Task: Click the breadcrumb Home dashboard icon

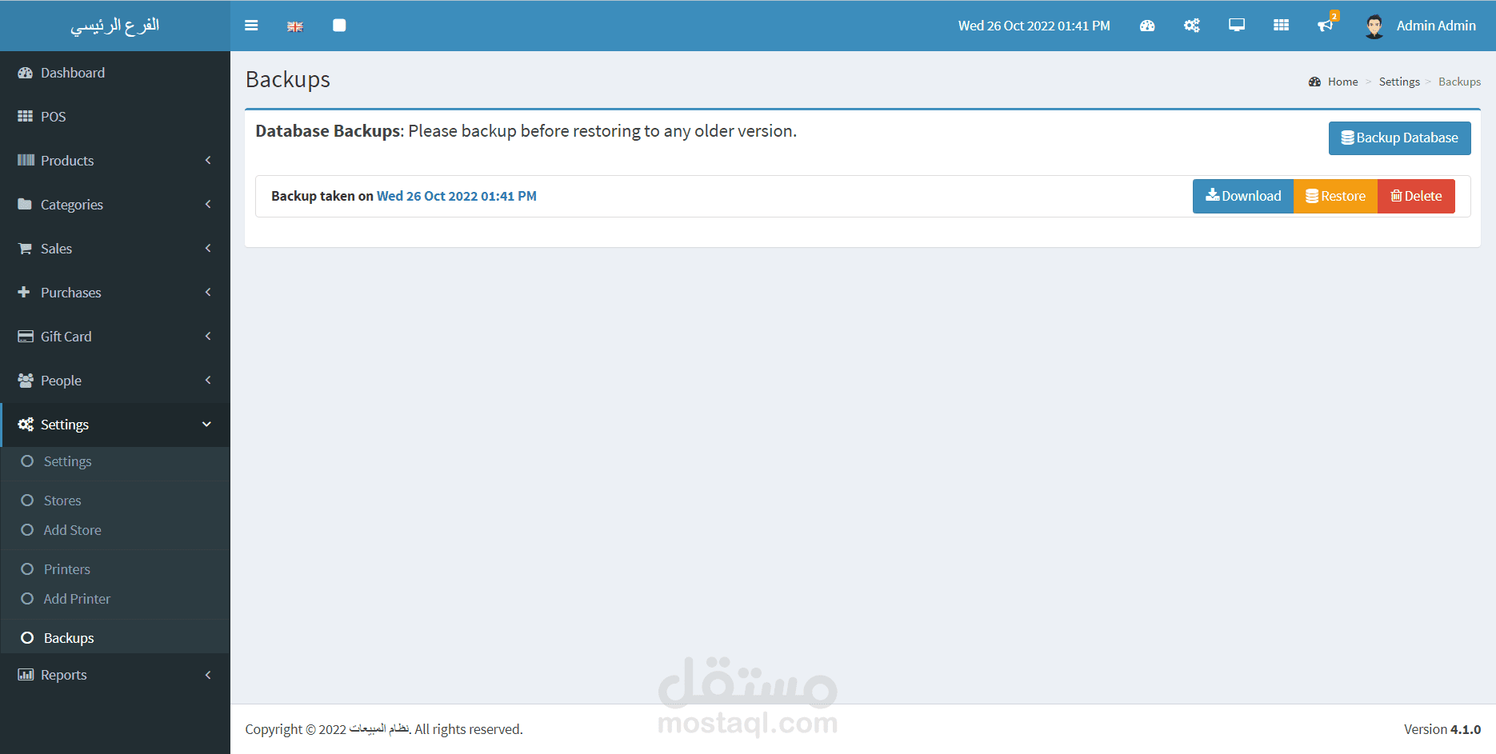Action: (x=1314, y=82)
